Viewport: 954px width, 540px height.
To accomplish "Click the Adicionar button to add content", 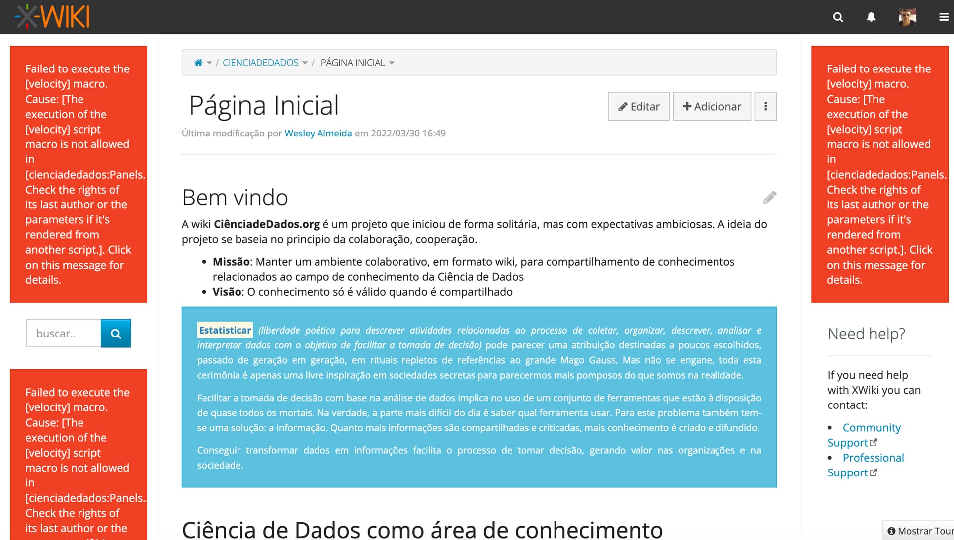I will [x=712, y=106].
